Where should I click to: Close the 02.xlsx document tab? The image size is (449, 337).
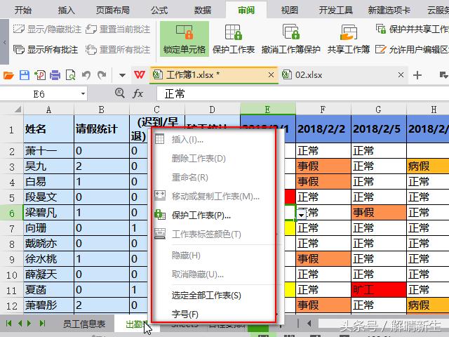tap(401, 75)
